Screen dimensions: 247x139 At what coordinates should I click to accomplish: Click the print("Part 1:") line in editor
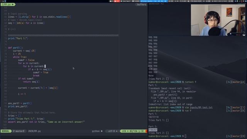tap(18, 39)
